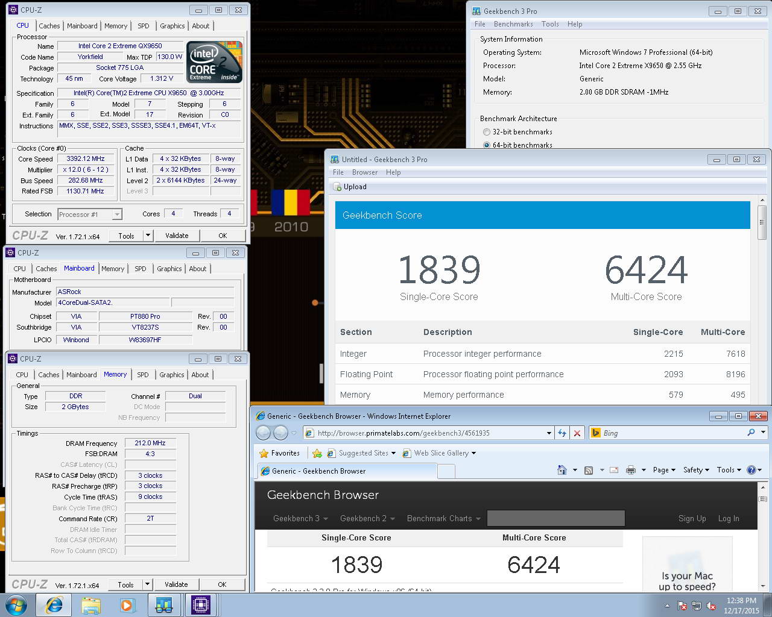Click Sign Up link on Geekbench Browser
The width and height of the screenshot is (772, 617).
(692, 518)
